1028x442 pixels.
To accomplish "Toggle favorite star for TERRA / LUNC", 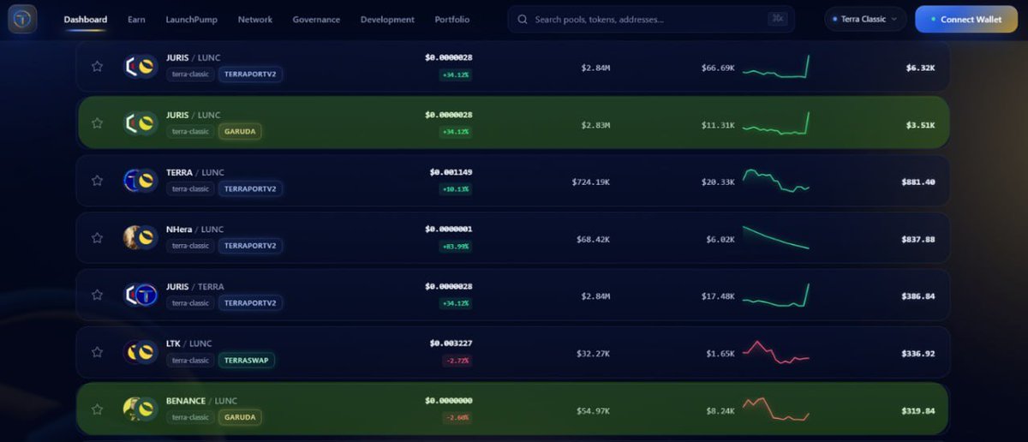I will [97, 181].
